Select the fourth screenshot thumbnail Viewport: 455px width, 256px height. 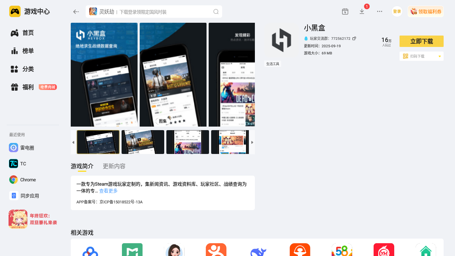tap(230, 142)
